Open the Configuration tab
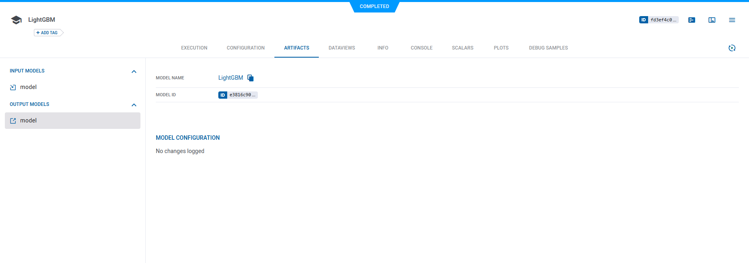The image size is (749, 263). click(245, 48)
